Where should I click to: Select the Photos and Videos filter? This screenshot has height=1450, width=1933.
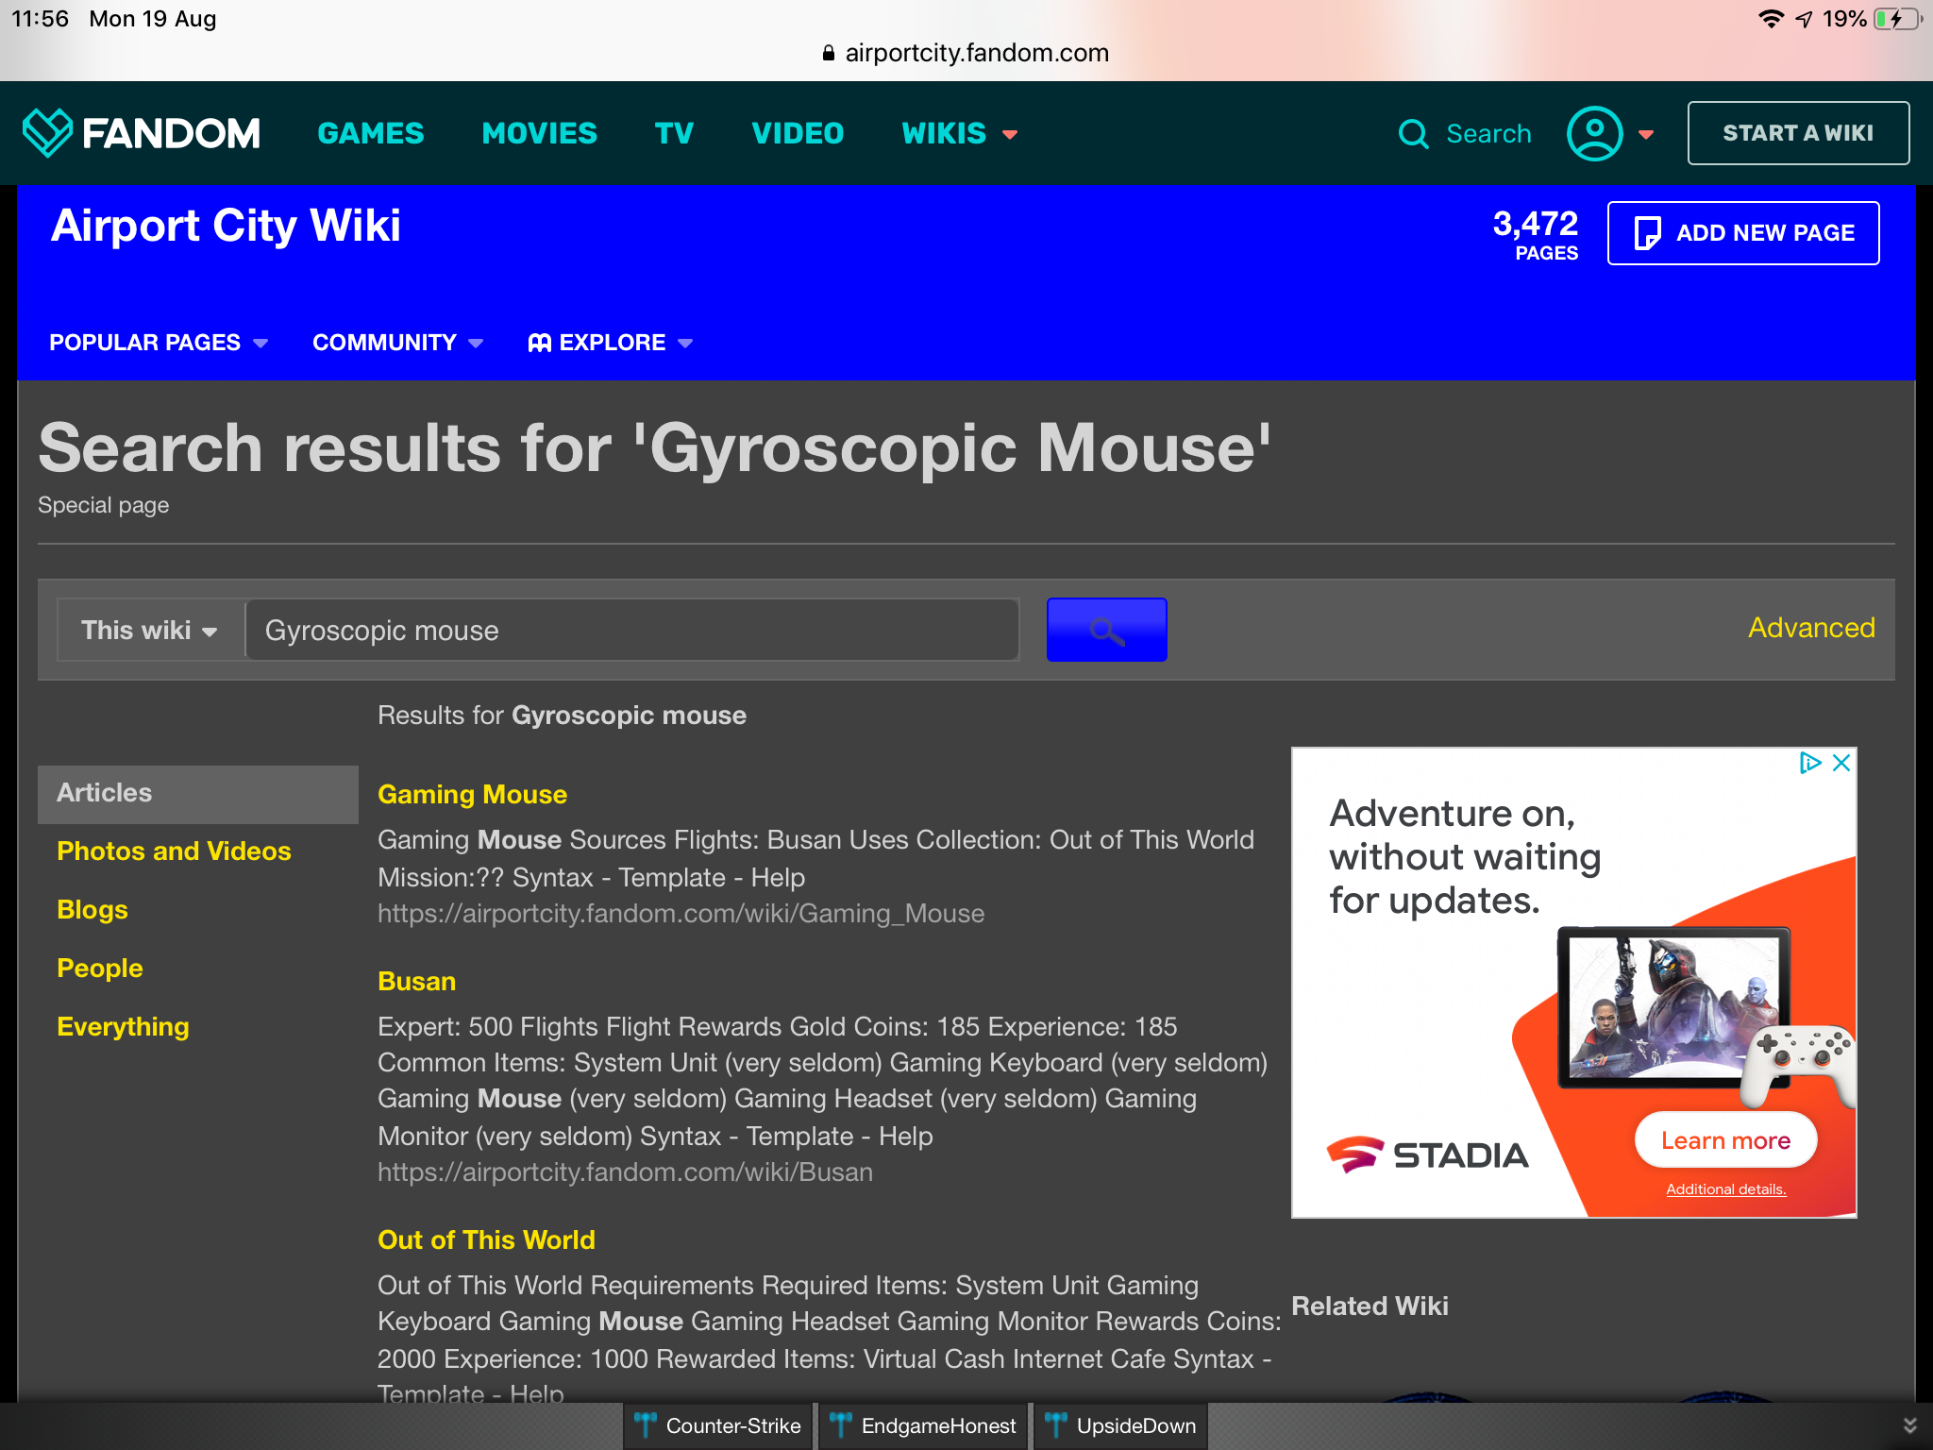click(174, 851)
